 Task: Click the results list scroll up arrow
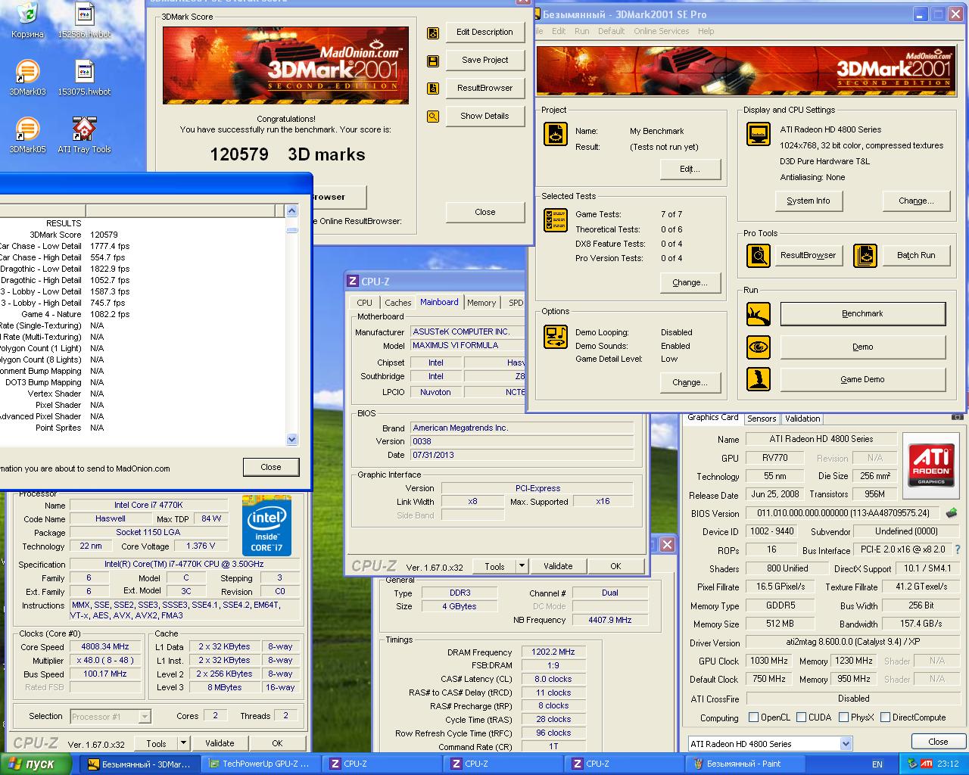point(292,210)
